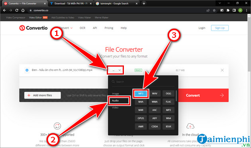This screenshot has width=251, height=148.
Task: Play preview icon beside the mp4 file
Action: [x=27, y=70]
